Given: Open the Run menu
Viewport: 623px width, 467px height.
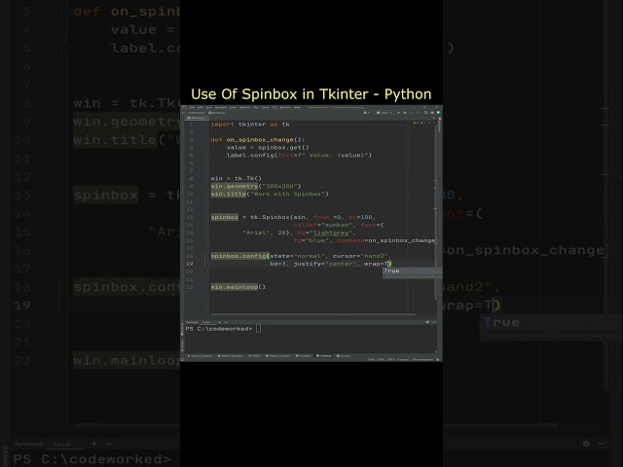Looking at the screenshot, I should tap(256, 107).
